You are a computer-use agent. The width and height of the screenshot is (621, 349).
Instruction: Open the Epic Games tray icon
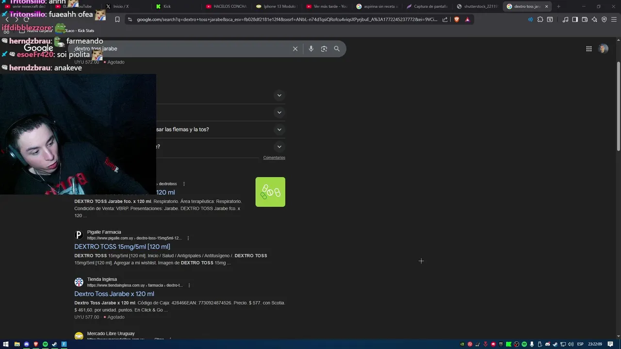tap(501, 344)
